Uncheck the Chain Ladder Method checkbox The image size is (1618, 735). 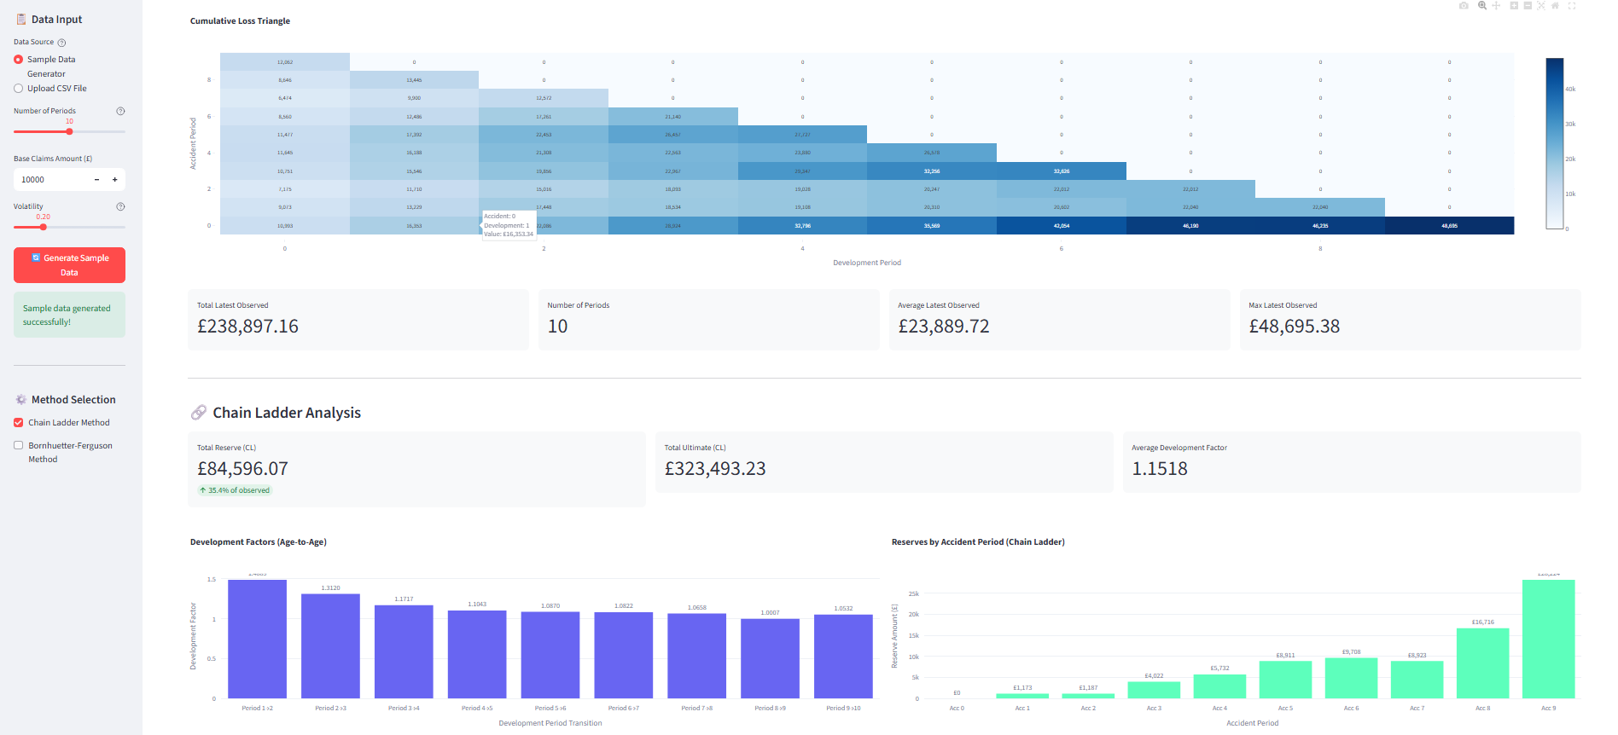pyautogui.click(x=19, y=423)
